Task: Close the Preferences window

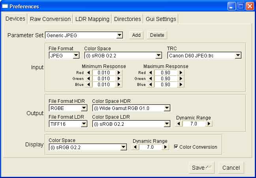Action: tap(250, 6)
